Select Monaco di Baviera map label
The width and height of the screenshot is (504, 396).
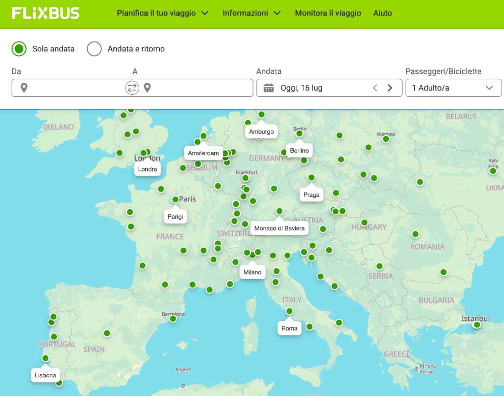pyautogui.click(x=279, y=228)
